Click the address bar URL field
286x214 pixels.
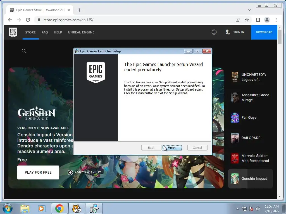click(x=135, y=20)
